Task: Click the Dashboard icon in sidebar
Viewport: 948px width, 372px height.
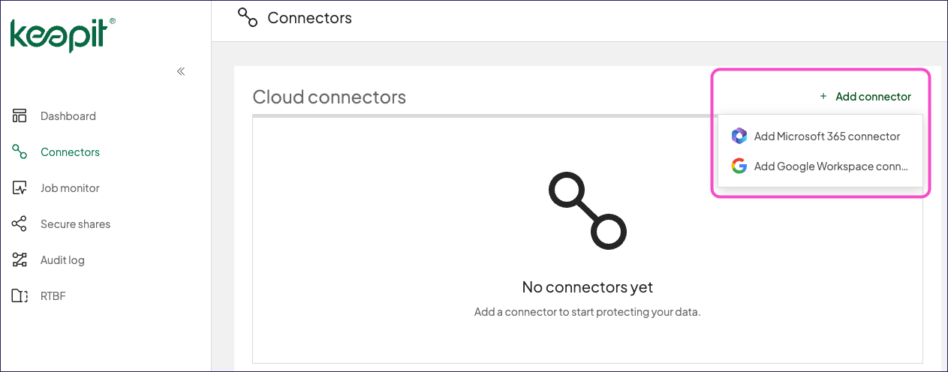Action: 20,115
